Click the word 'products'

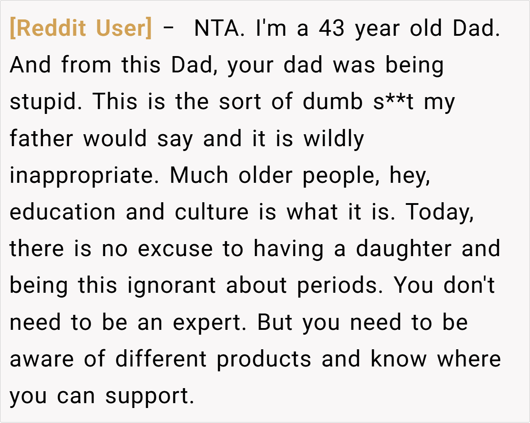click(x=264, y=359)
